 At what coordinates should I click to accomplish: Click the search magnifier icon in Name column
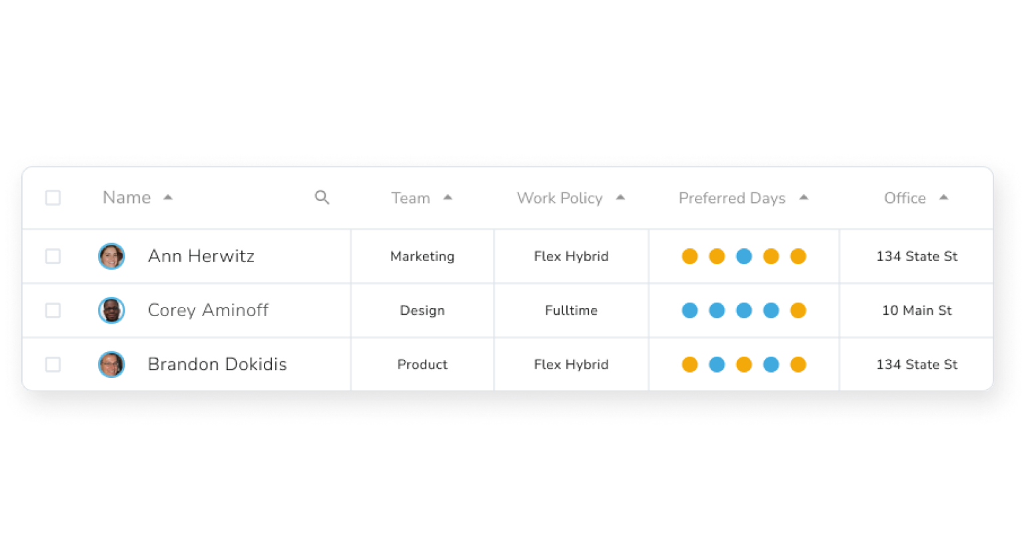tap(322, 198)
